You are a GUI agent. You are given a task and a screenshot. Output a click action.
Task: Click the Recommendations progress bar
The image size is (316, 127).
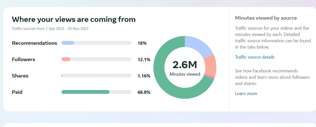[x=96, y=43]
